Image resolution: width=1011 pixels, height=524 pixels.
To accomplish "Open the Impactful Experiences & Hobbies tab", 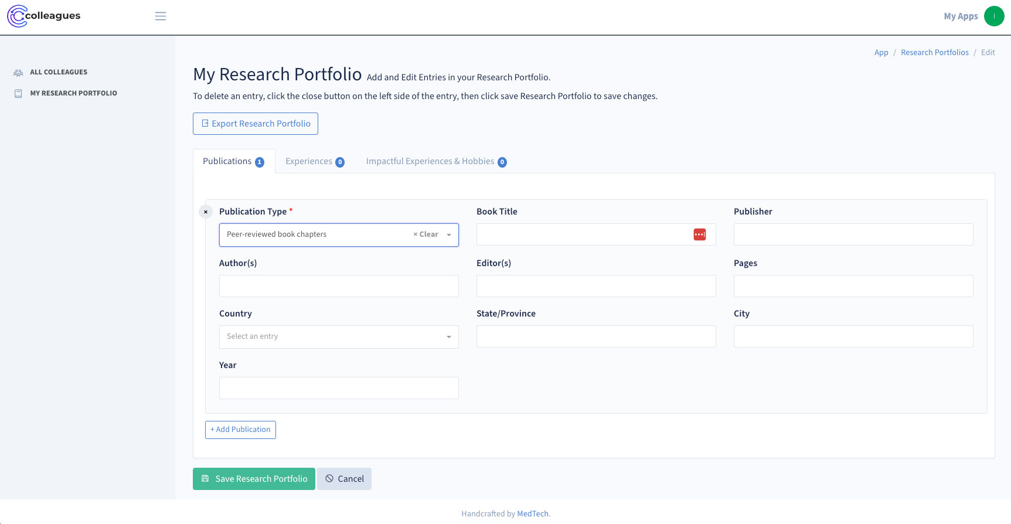I will (x=436, y=161).
